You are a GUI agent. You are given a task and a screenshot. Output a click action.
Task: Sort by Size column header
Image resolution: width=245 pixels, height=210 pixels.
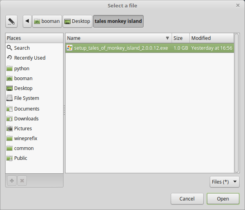pos(181,38)
